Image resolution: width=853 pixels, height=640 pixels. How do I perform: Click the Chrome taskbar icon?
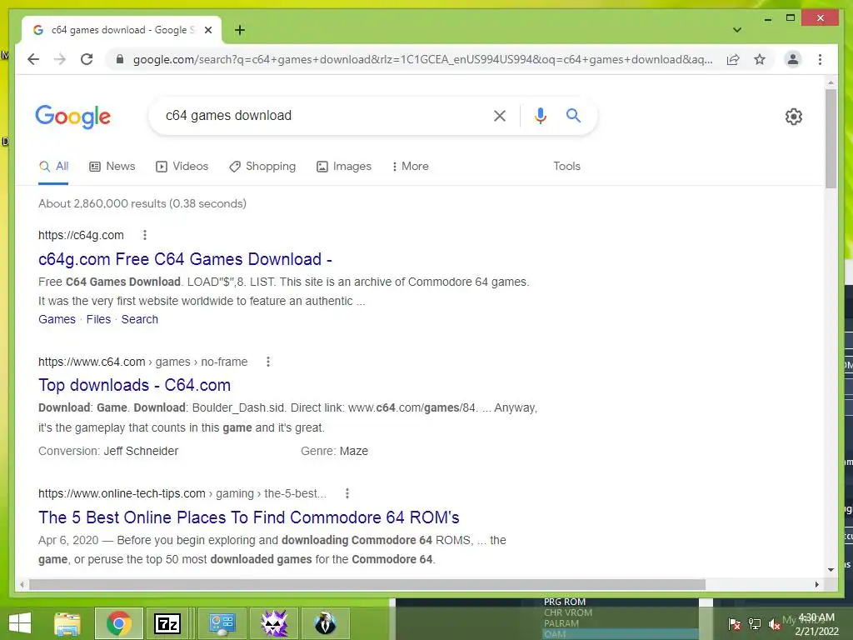(x=118, y=623)
